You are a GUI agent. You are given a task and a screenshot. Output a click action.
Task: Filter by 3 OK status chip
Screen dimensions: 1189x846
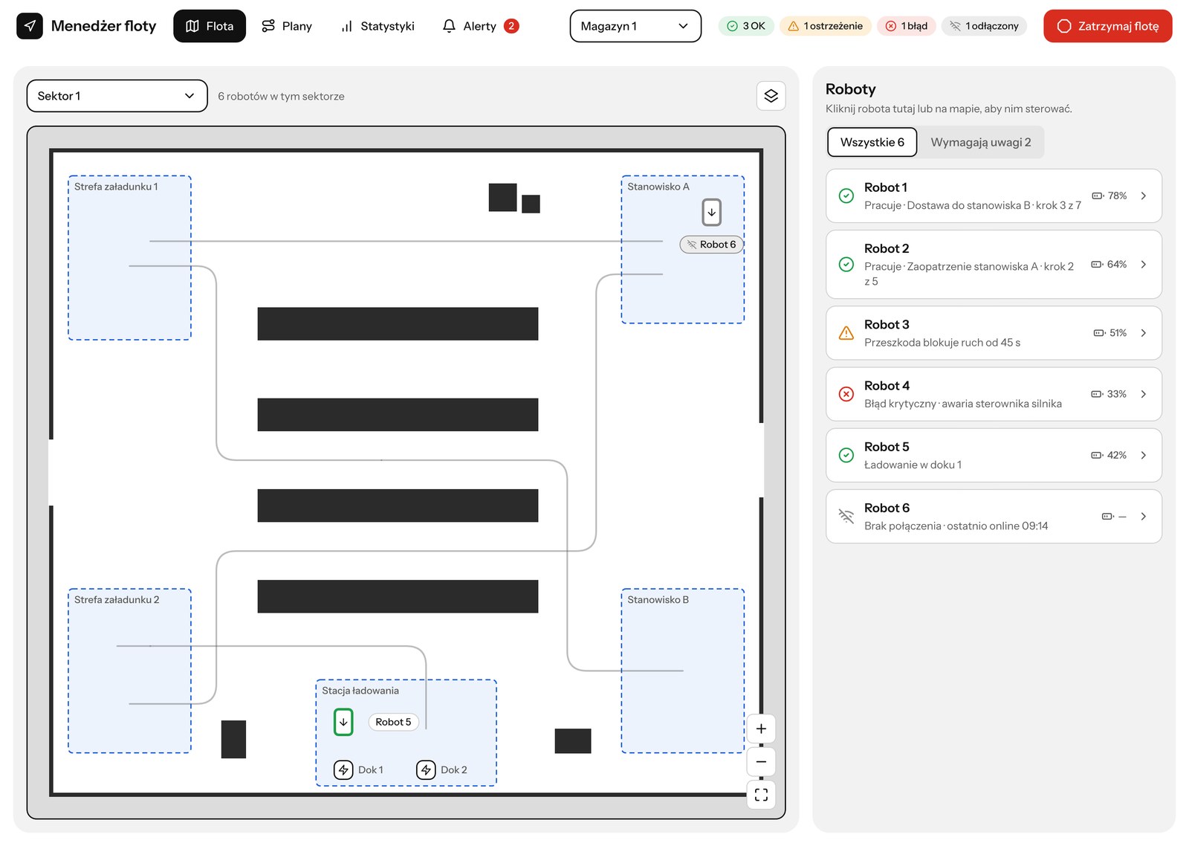(x=746, y=26)
